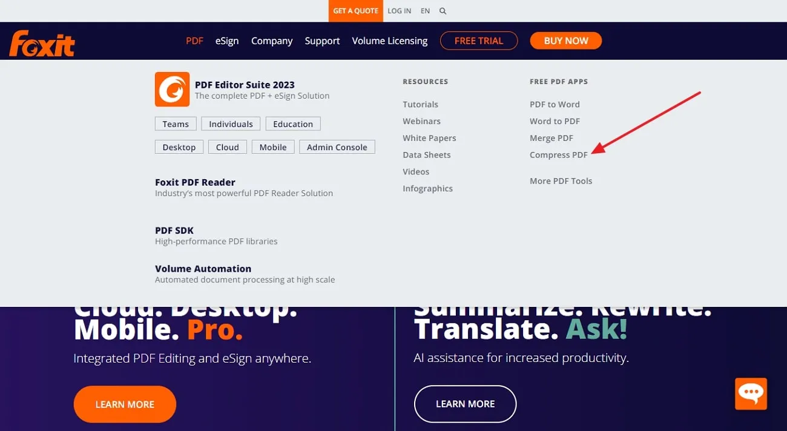This screenshot has height=431, width=787.
Task: Click the RESOURCES heading
Action: click(x=426, y=82)
